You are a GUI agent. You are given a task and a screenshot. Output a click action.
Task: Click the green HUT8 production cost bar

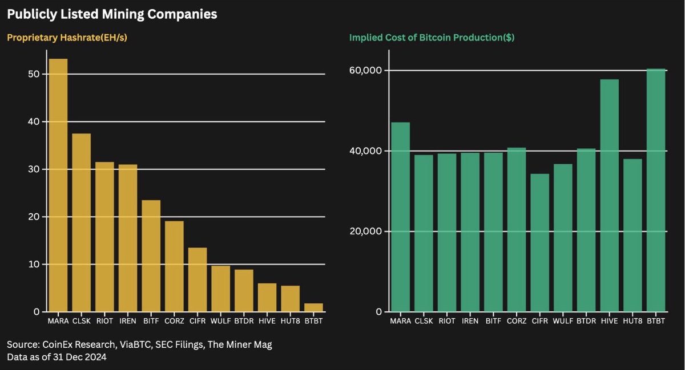(x=632, y=235)
